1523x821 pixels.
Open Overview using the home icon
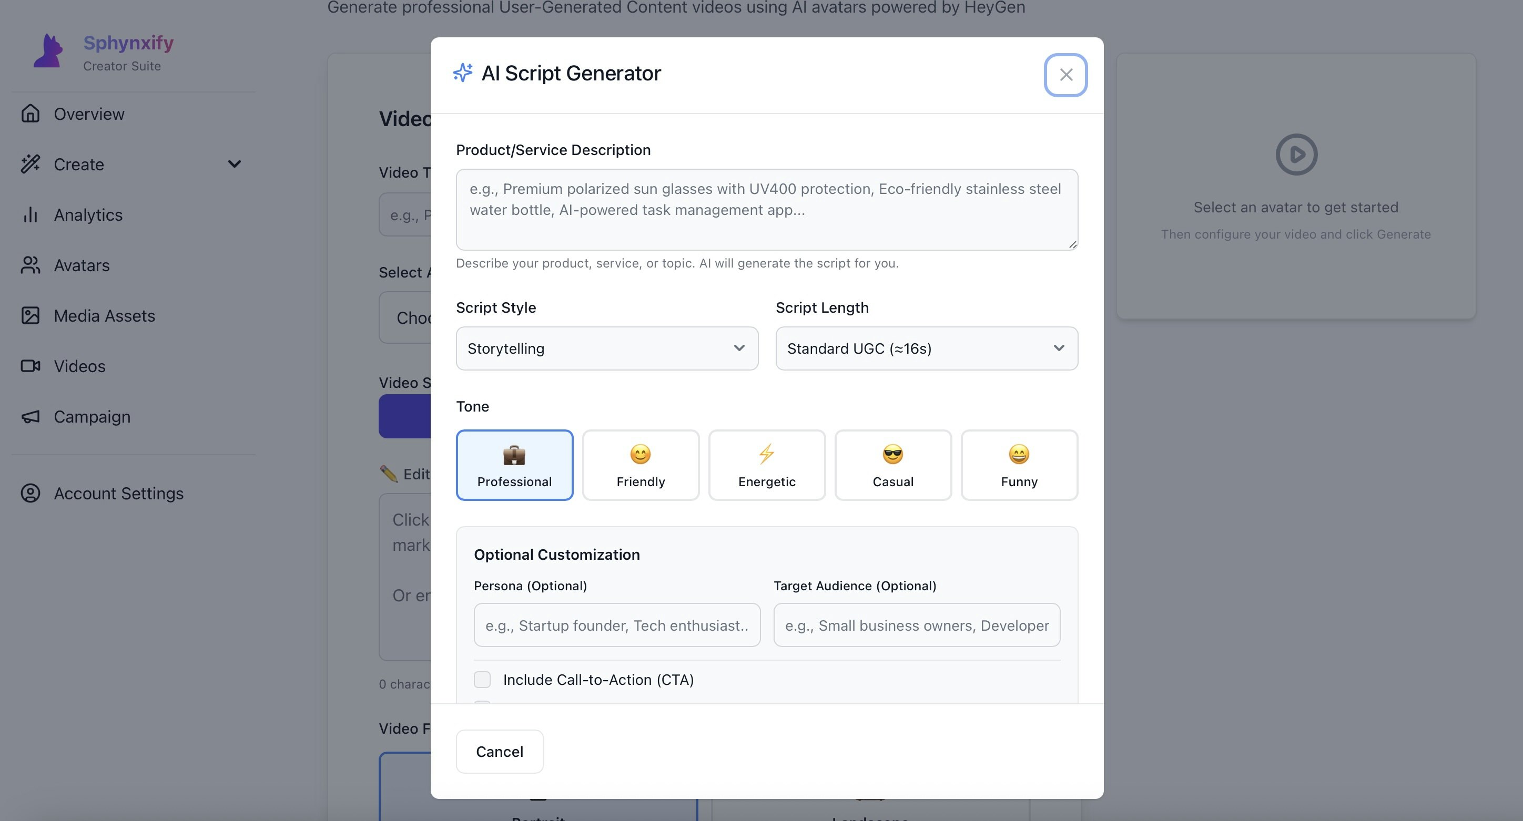point(29,113)
